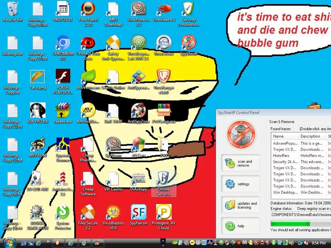This screenshot has height=248, width=331.
Task: Open the Windows Start orb
Action: click(9, 243)
